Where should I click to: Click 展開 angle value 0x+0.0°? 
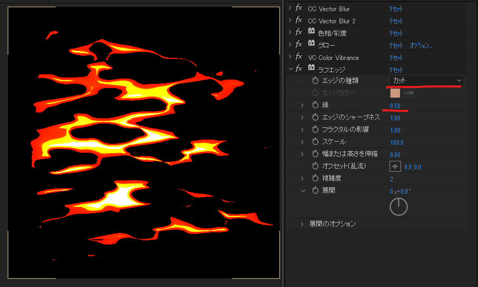point(400,191)
